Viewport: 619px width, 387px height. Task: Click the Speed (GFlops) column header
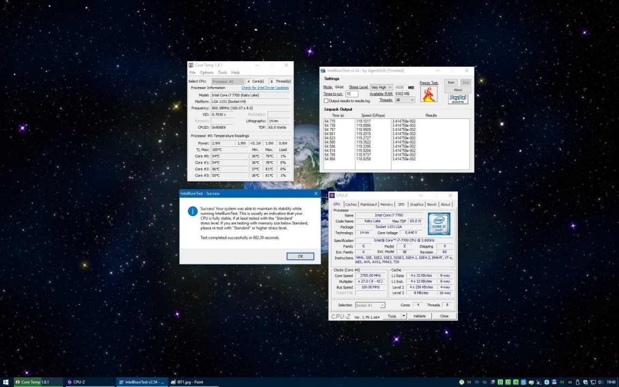(373, 116)
